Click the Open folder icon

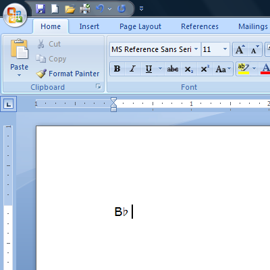click(x=70, y=9)
